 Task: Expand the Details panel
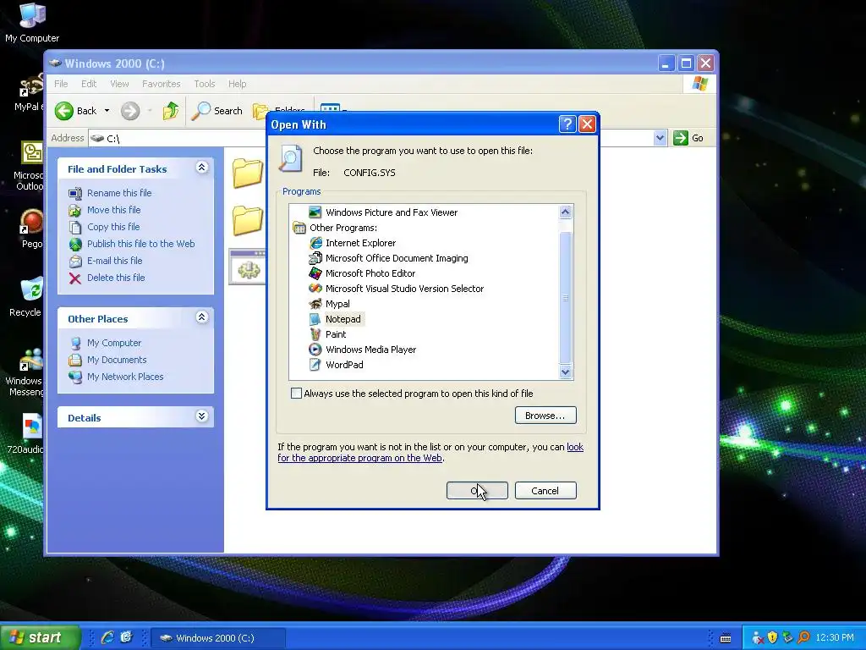click(202, 416)
